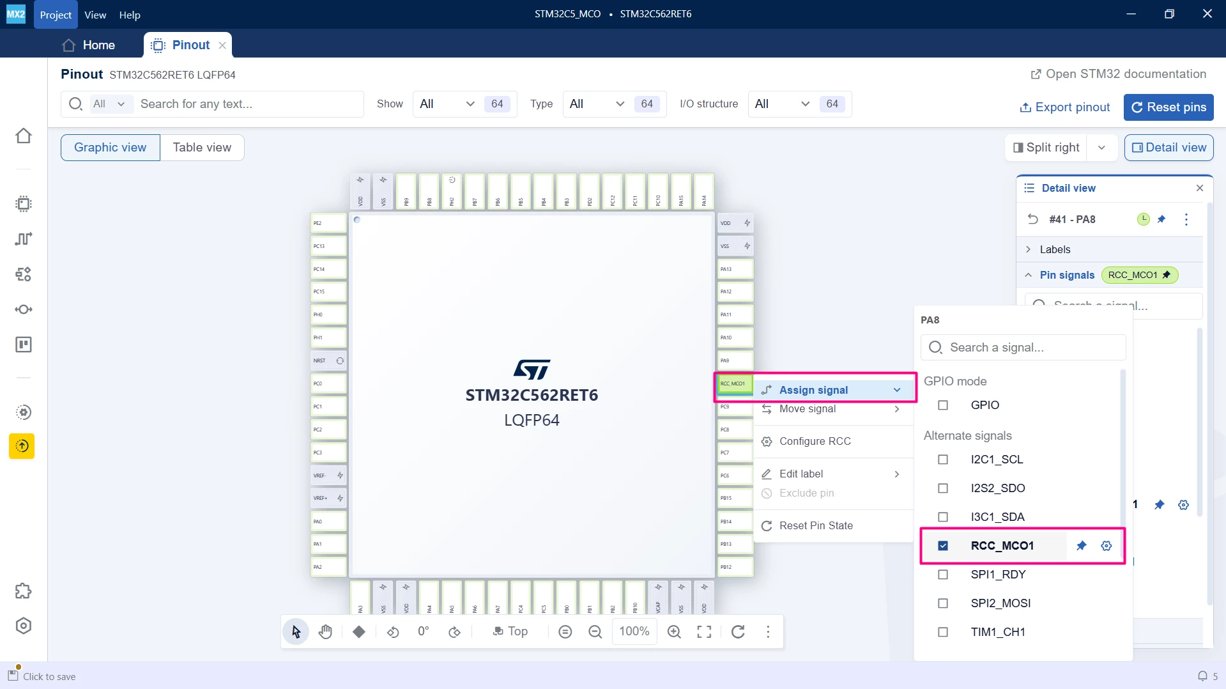
Task: Open STM32 documentation link
Action: 1119,74
